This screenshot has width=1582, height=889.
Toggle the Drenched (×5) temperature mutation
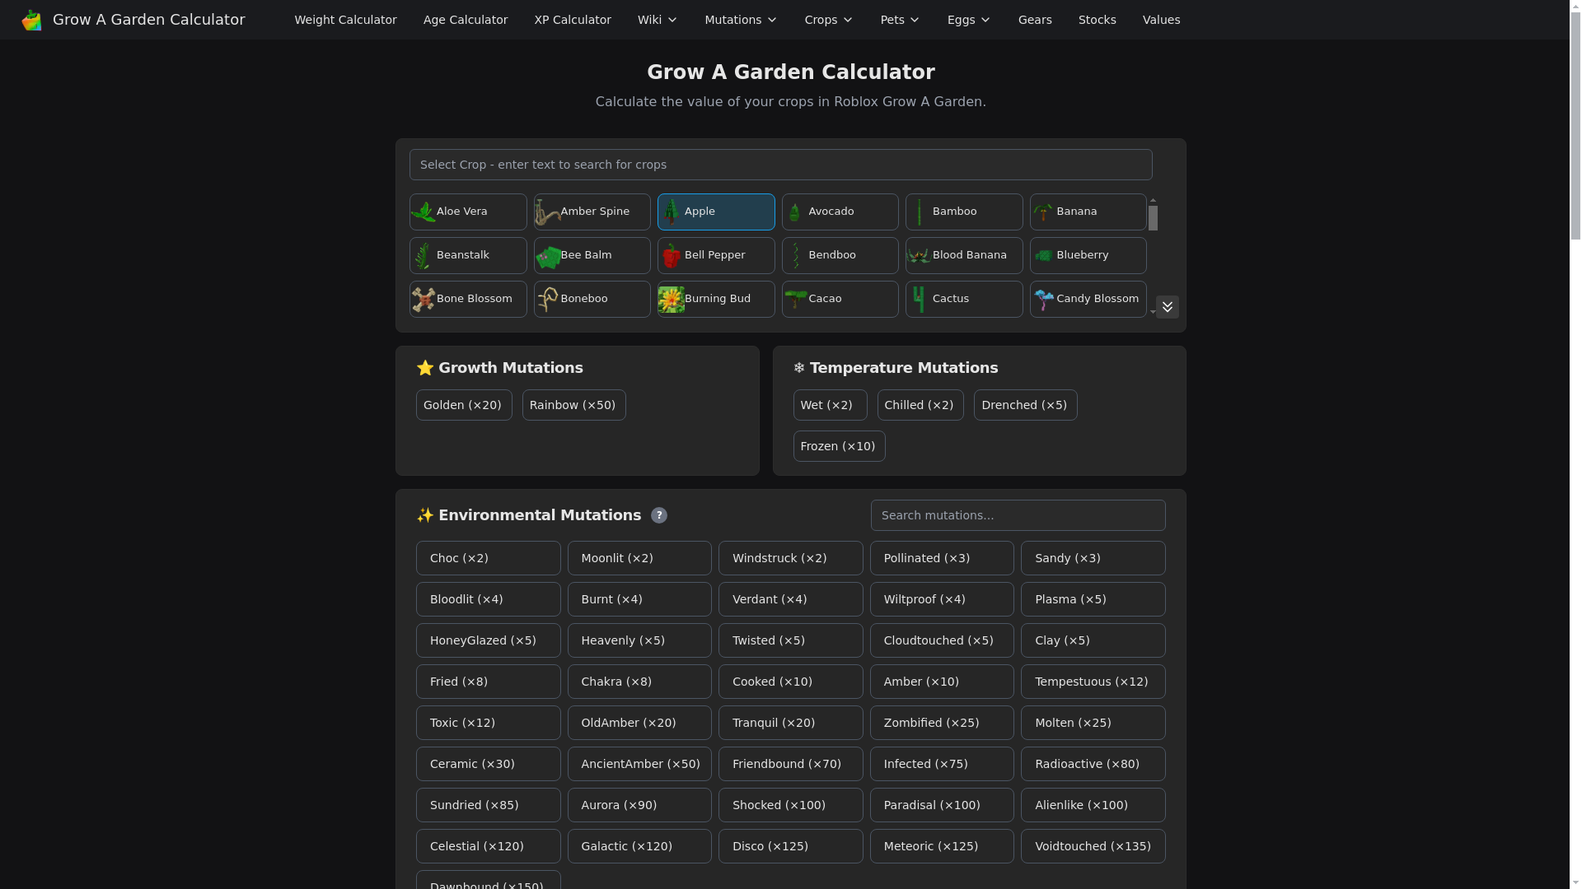[1025, 405]
